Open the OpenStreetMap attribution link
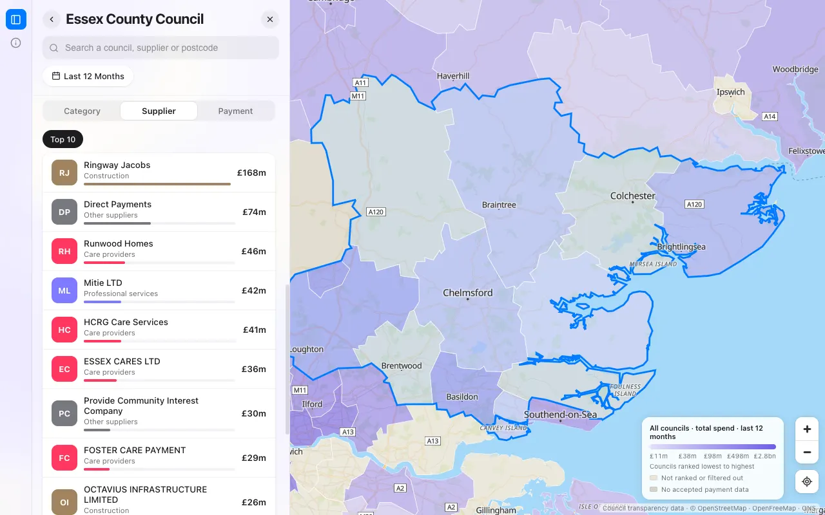This screenshot has width=825, height=515. pos(722,509)
